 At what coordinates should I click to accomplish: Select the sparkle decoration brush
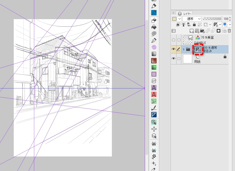[x=154, y=163]
